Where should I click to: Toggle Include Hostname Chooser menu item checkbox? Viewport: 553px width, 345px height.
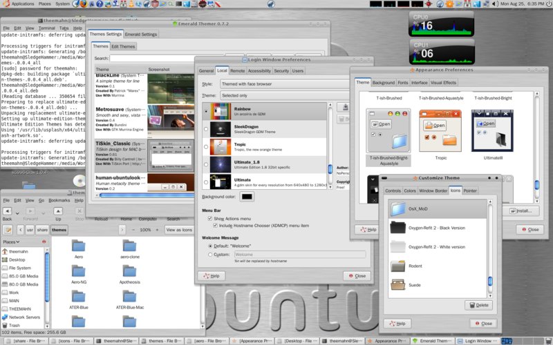click(215, 226)
